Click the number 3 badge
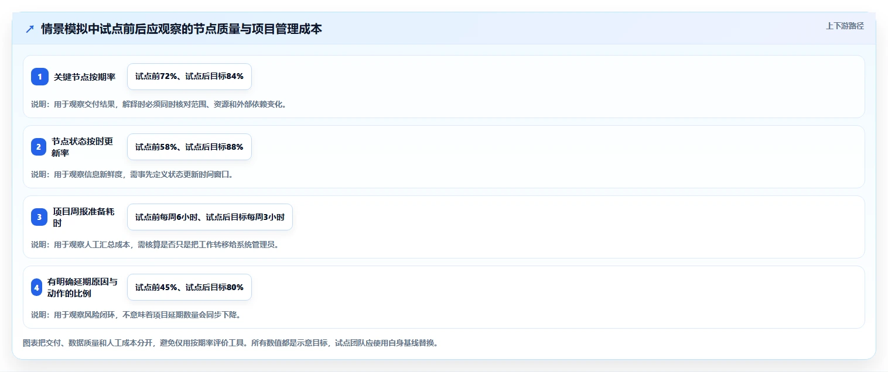Screen dimensions: 888x372 click(x=39, y=217)
